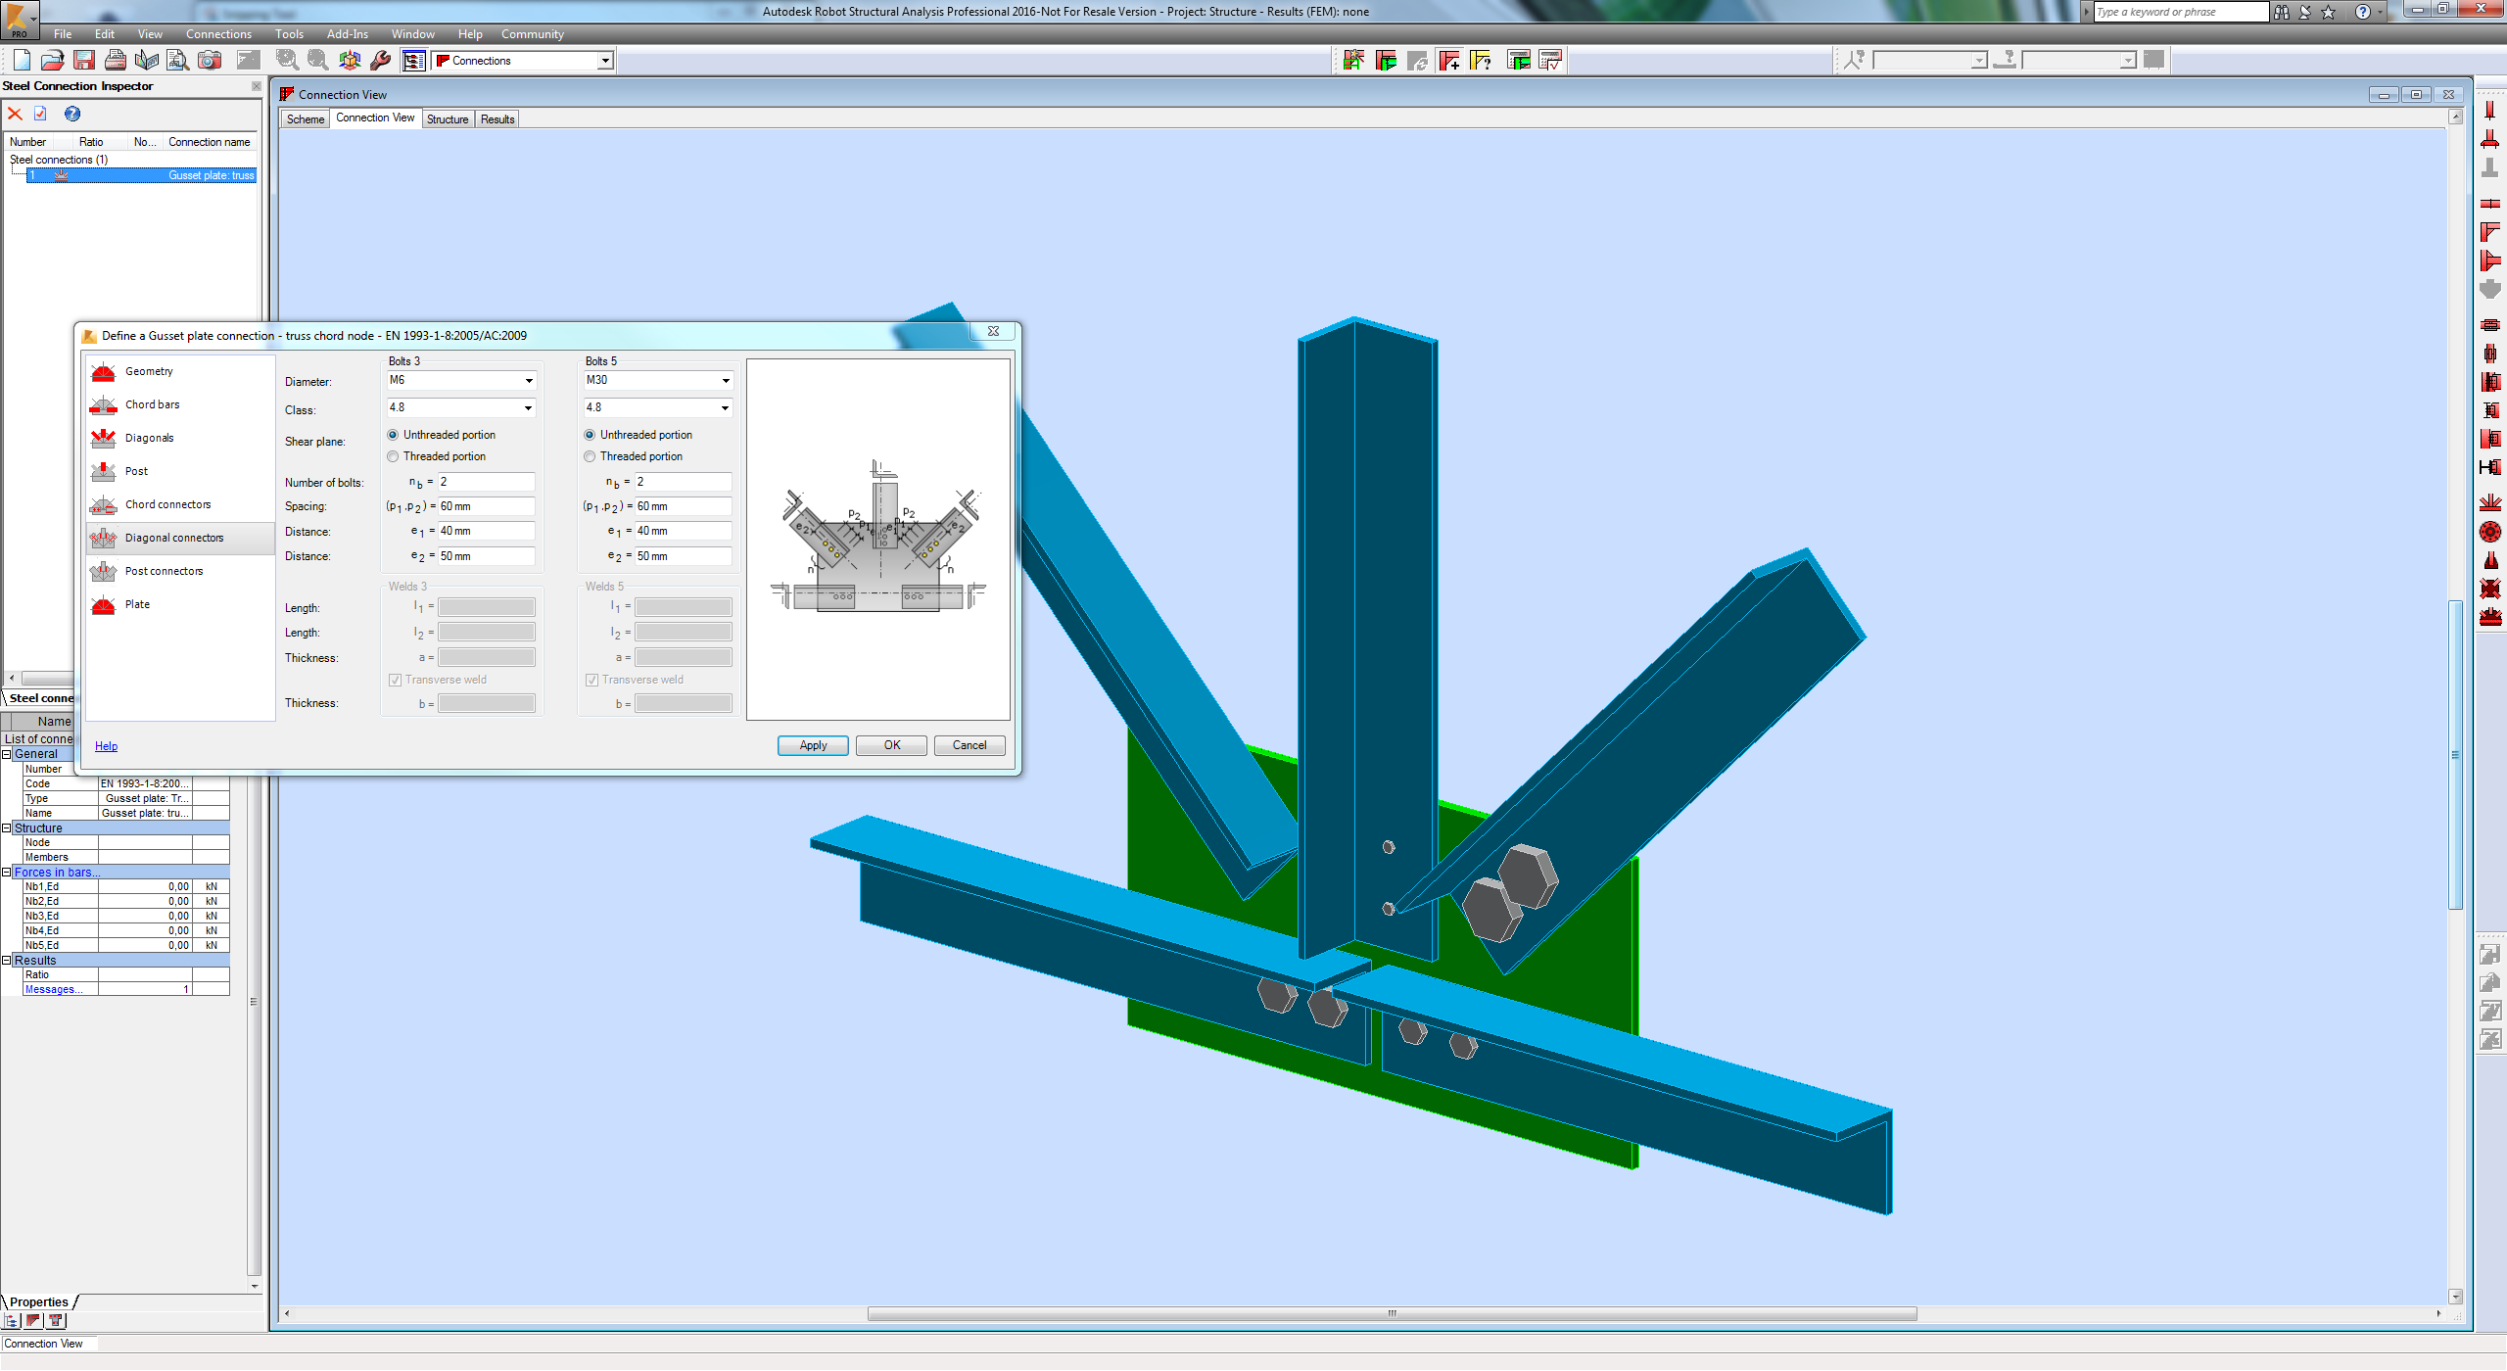2507x1371 pixels.
Task: Open Plate settings section
Action: tap(137, 604)
